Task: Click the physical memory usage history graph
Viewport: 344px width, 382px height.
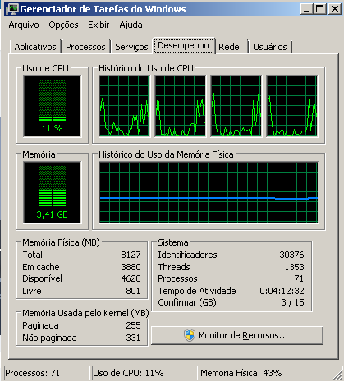Action: (209, 192)
